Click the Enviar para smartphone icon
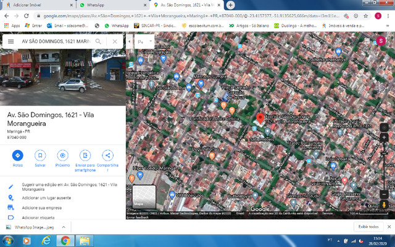Viewport: 395px width, 247px height. coord(85,155)
